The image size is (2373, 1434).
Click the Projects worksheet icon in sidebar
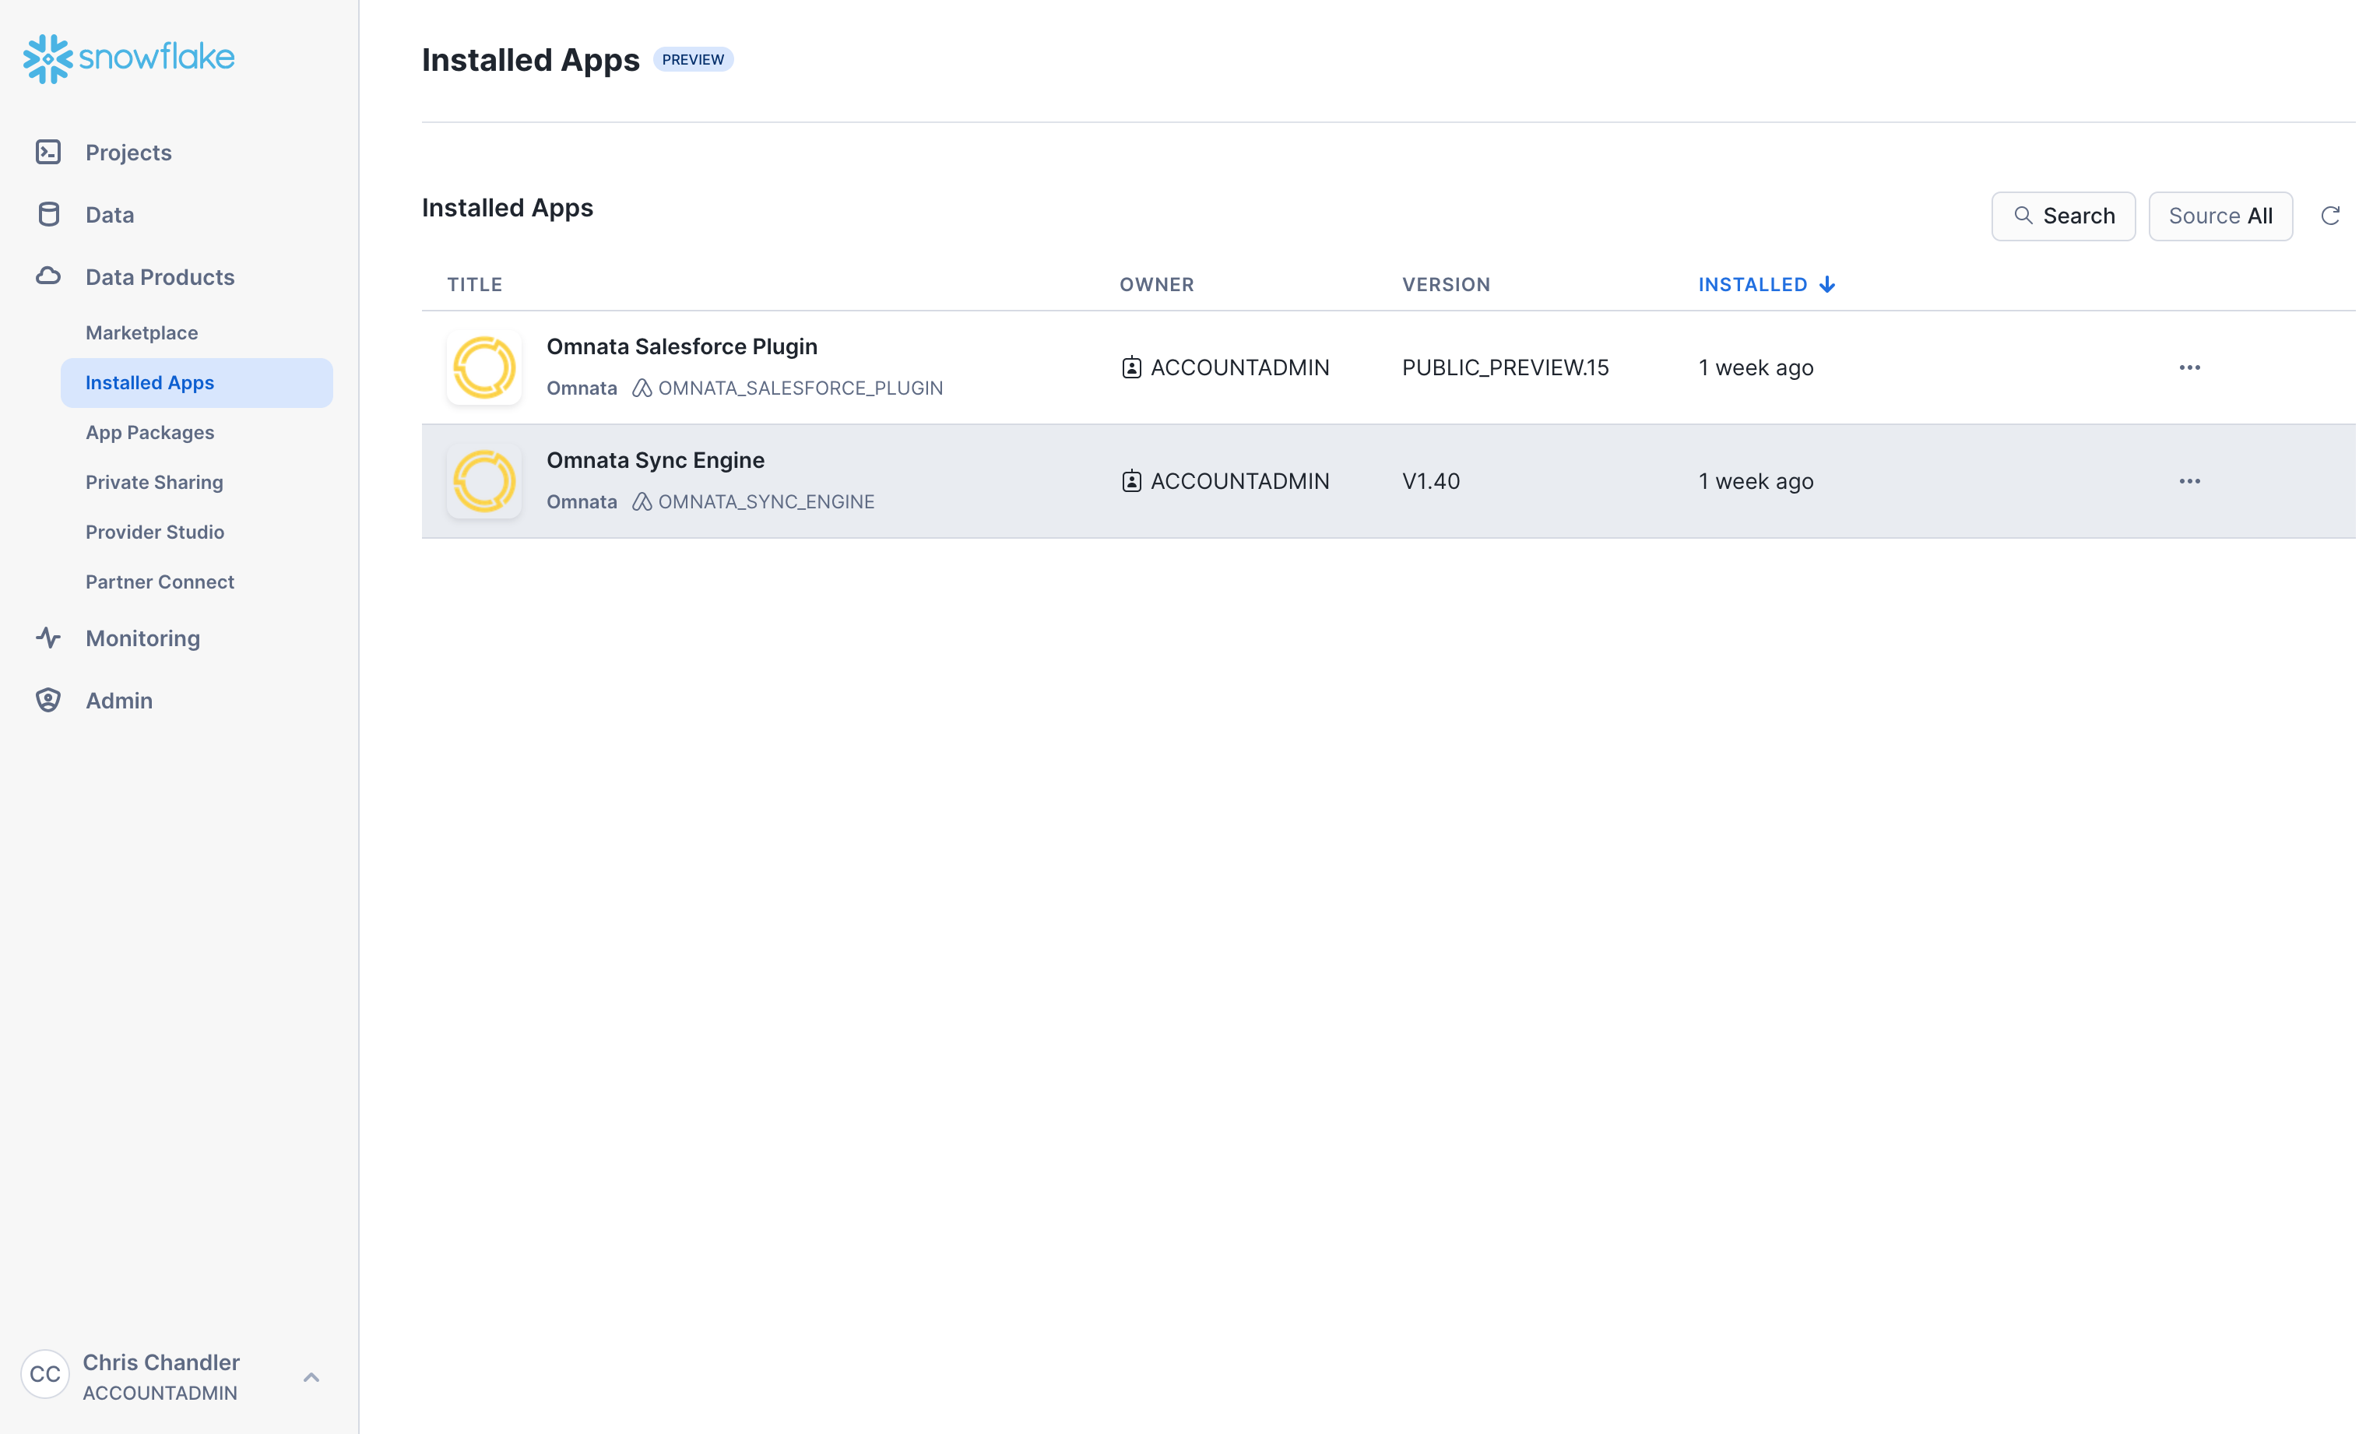(48, 152)
